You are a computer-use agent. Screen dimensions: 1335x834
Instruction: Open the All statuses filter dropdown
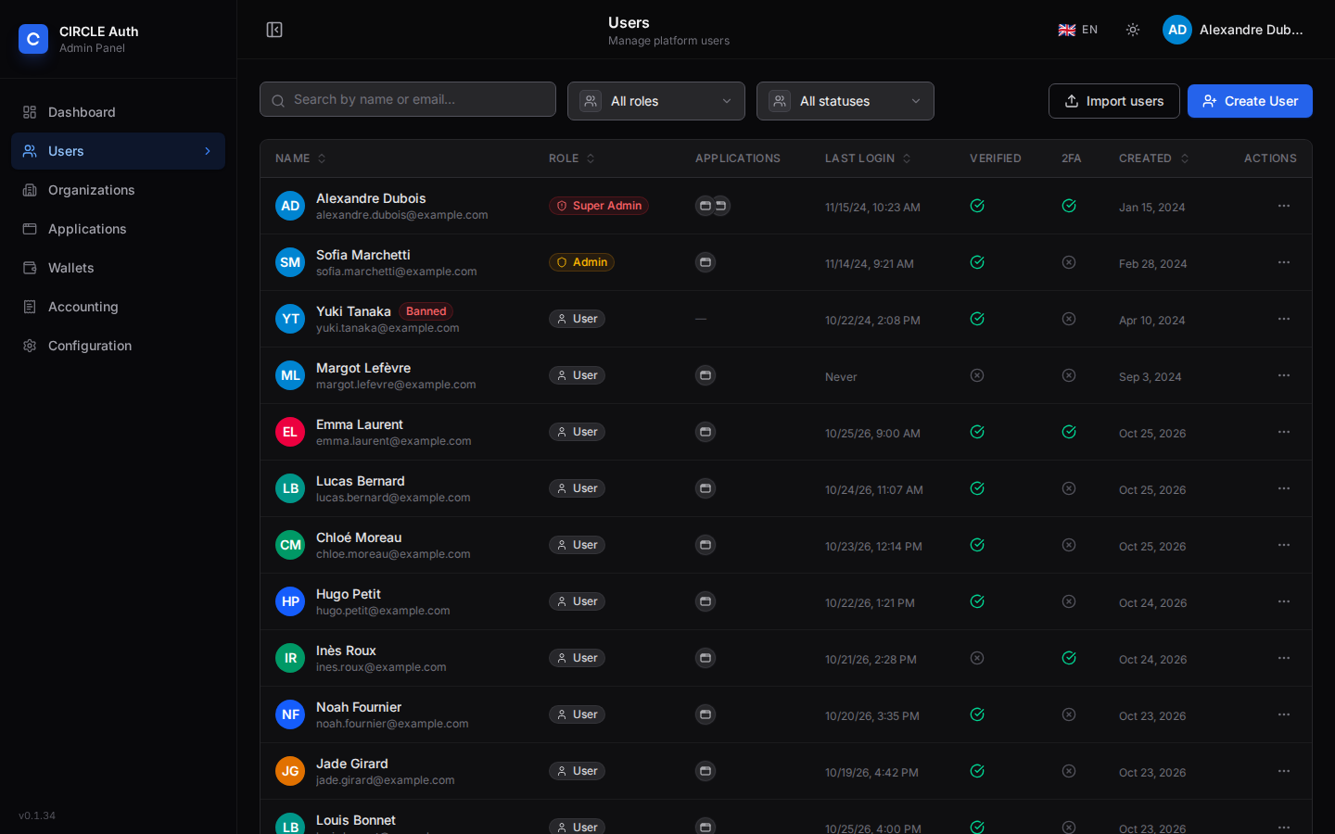coord(845,101)
